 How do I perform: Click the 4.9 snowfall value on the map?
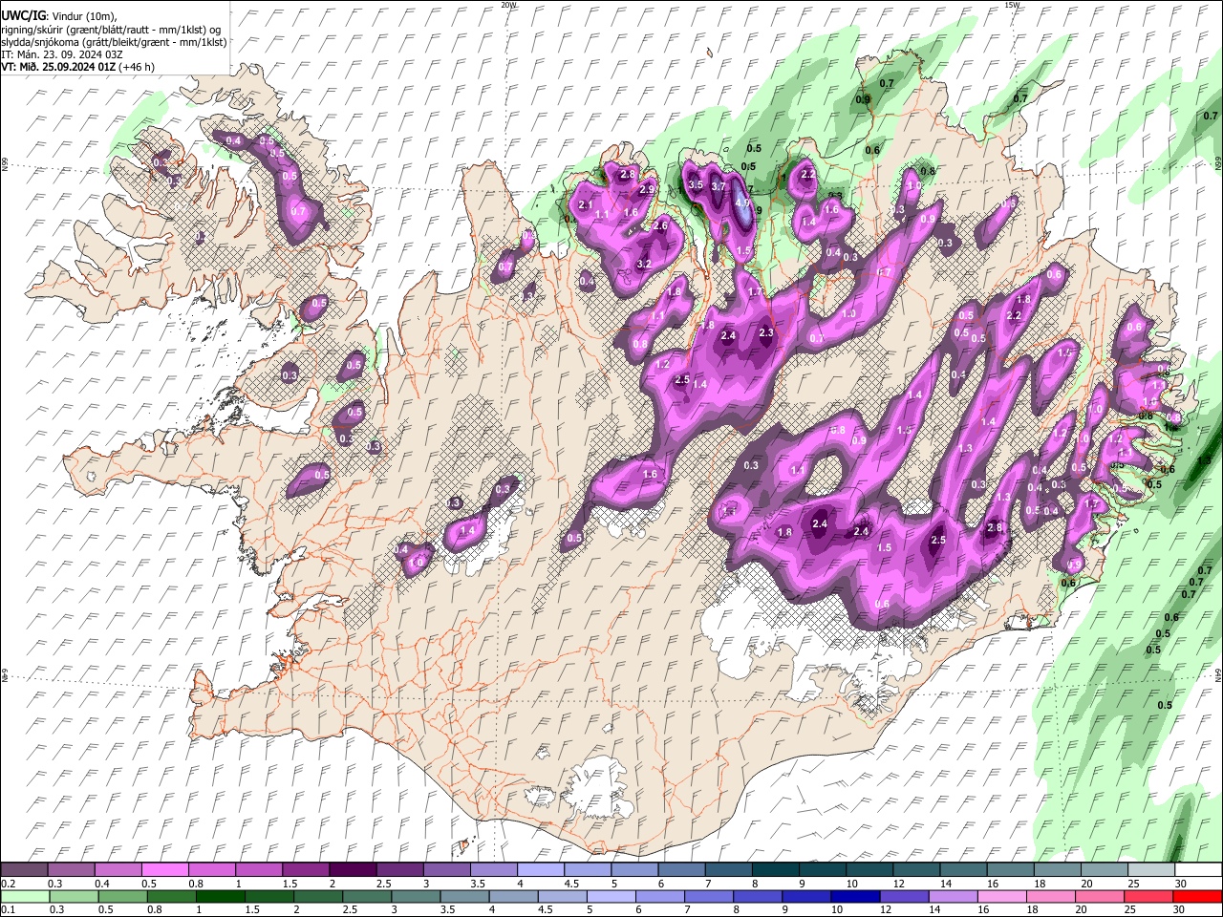742,203
